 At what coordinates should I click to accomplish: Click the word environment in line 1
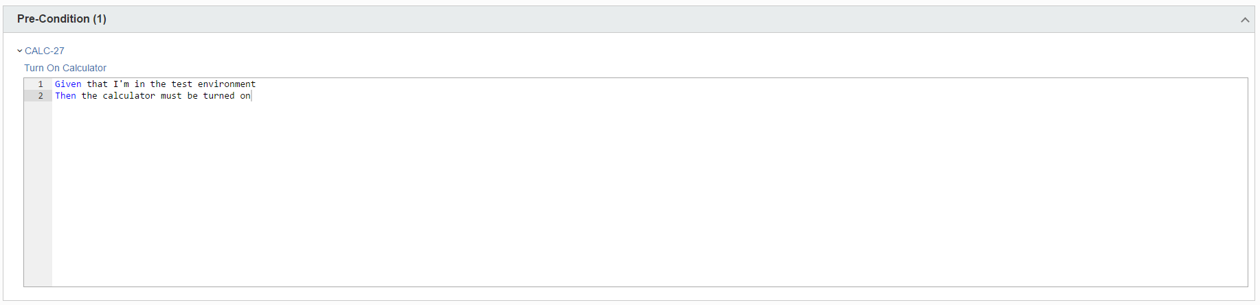[227, 84]
